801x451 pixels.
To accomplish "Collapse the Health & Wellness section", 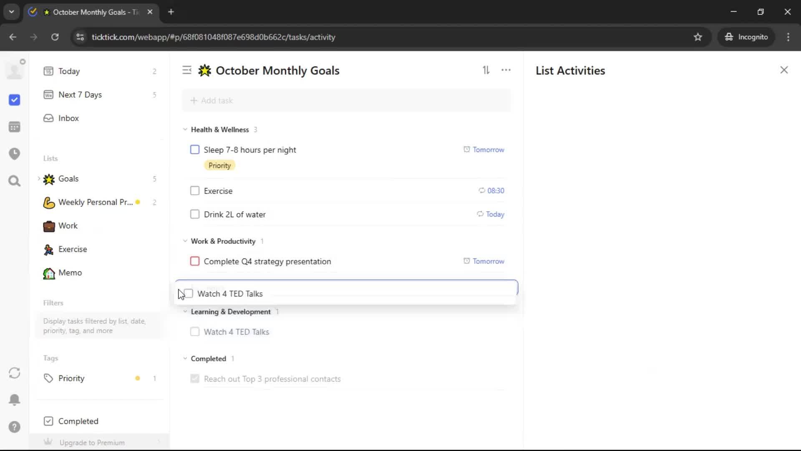I will pyautogui.click(x=185, y=129).
